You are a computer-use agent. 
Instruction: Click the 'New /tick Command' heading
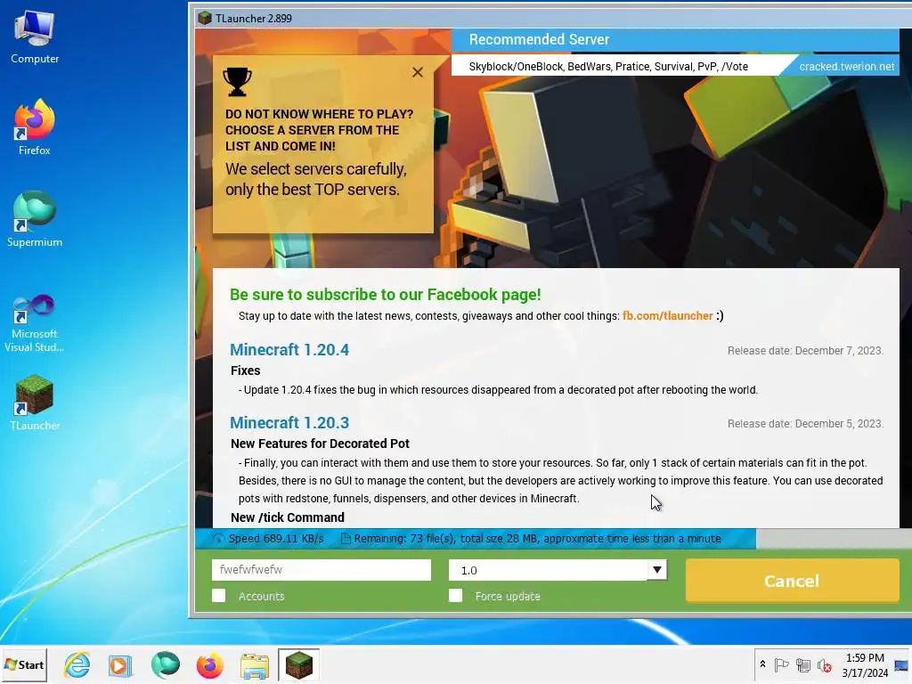tap(288, 517)
